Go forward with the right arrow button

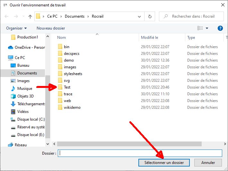[x=16, y=16]
